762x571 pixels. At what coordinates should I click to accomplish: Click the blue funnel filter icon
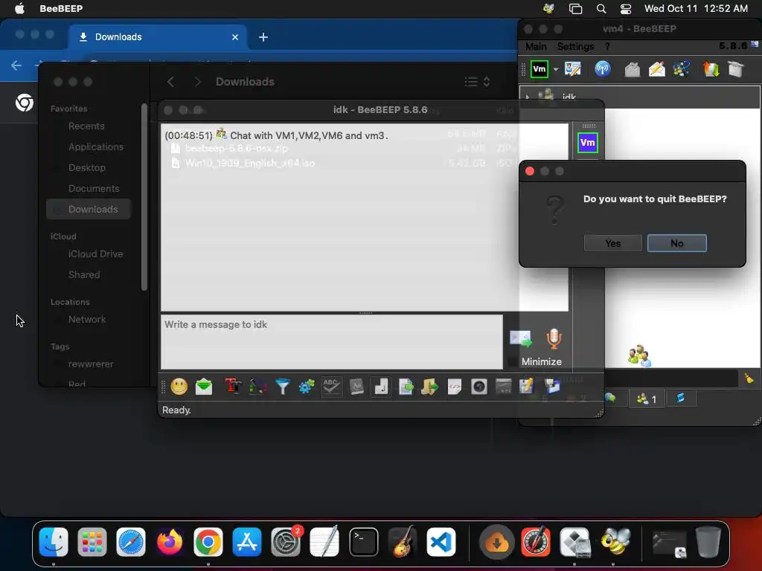point(282,387)
